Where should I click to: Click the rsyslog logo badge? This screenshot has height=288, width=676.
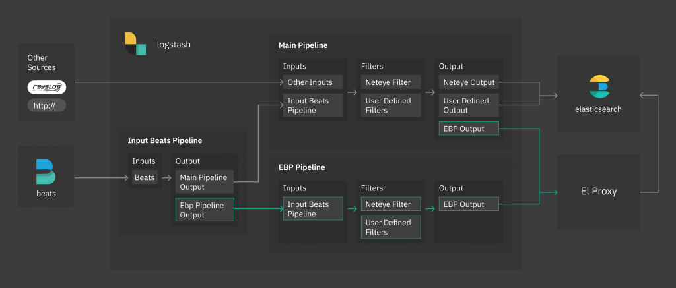click(47, 88)
